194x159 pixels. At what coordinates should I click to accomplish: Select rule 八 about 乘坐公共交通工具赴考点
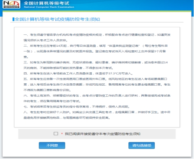pos(97,115)
